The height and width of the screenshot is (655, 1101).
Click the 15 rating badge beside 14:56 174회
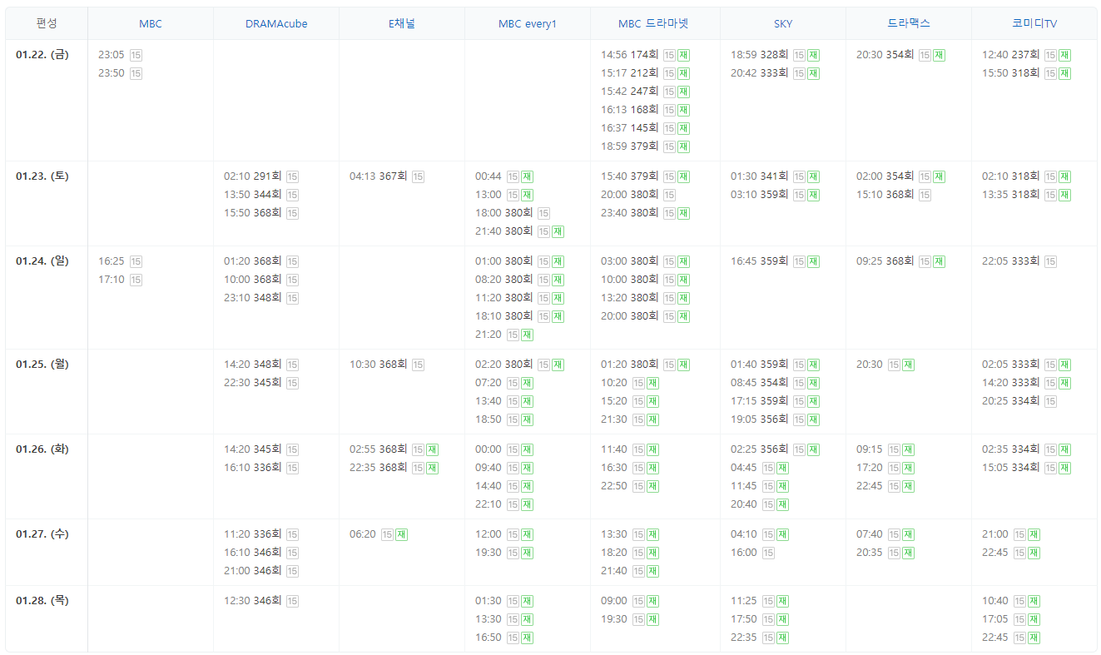(x=669, y=55)
